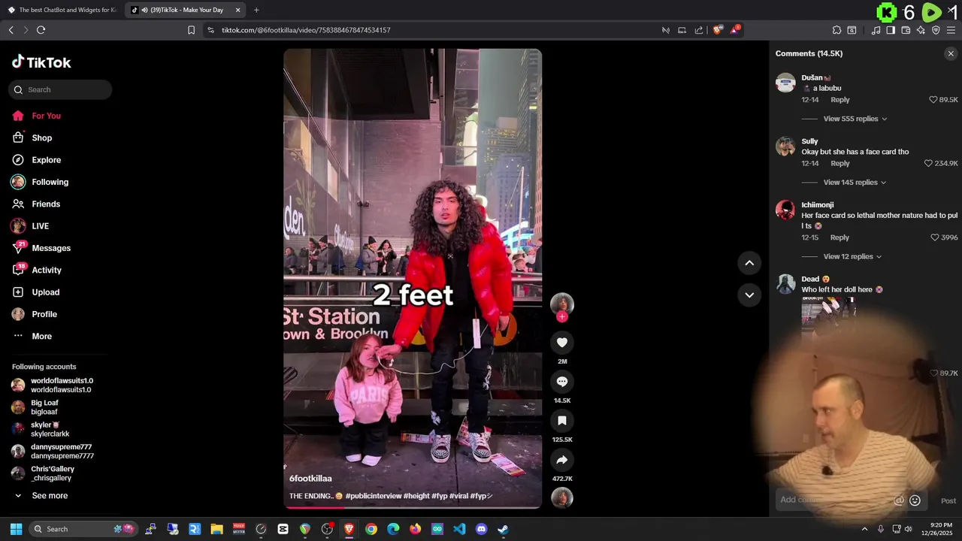Open For You feed

[x=36, y=116]
